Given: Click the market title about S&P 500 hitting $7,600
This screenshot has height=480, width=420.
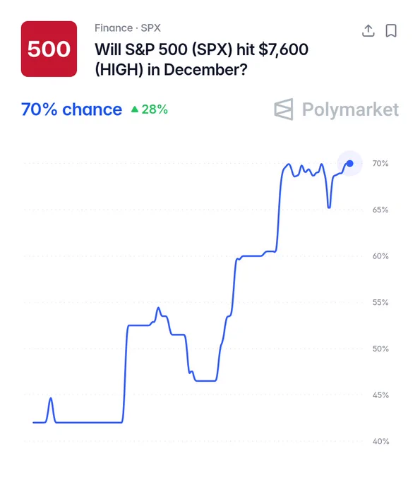Looking at the screenshot, I should (x=201, y=59).
